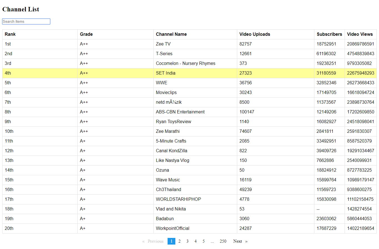Image resolution: width=379 pixels, height=249 pixels.
Task: Select the WorkpointOfficial channel cell
Action: 195,228
